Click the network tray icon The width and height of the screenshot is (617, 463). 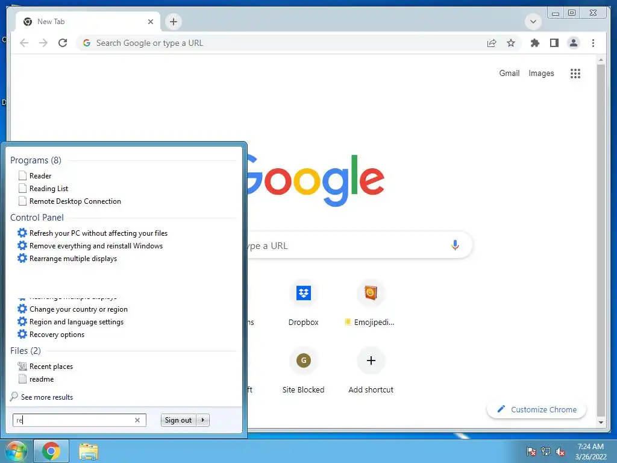click(546, 452)
